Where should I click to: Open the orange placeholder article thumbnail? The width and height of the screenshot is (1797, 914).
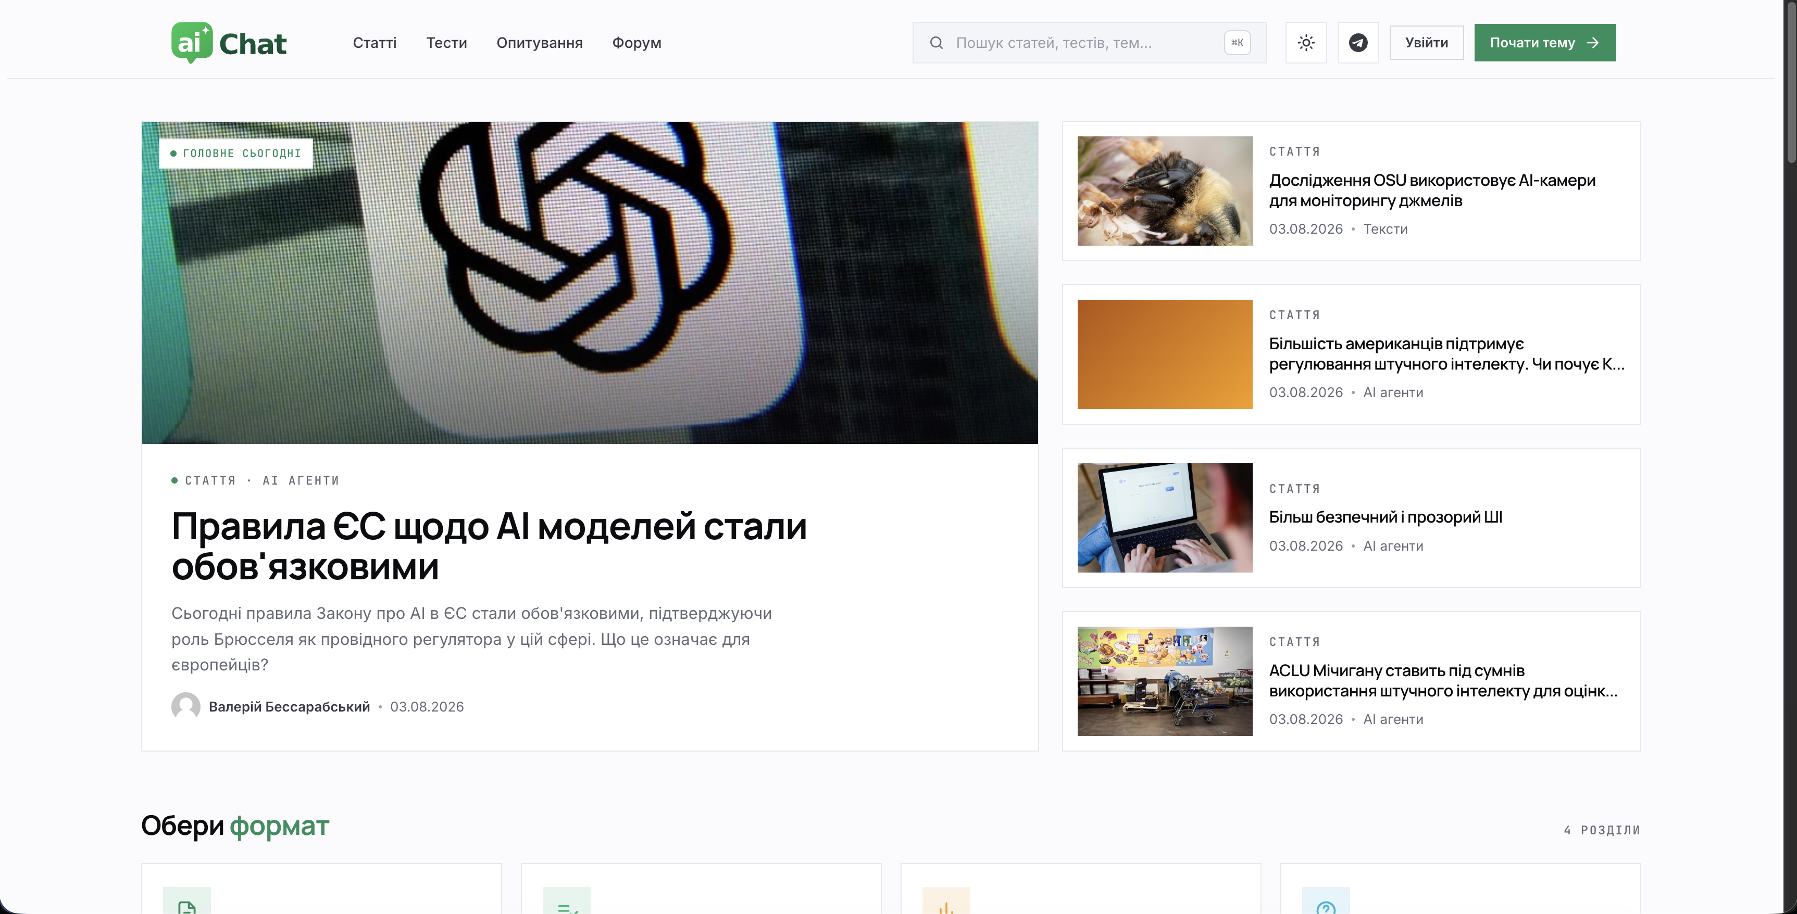coord(1164,354)
